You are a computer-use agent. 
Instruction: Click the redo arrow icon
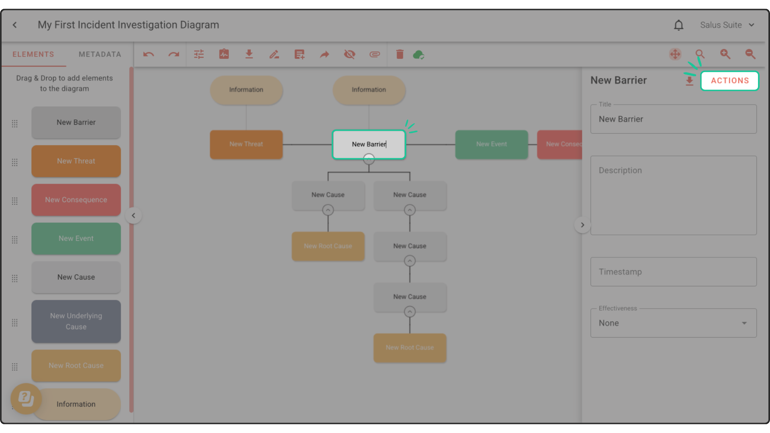click(174, 55)
